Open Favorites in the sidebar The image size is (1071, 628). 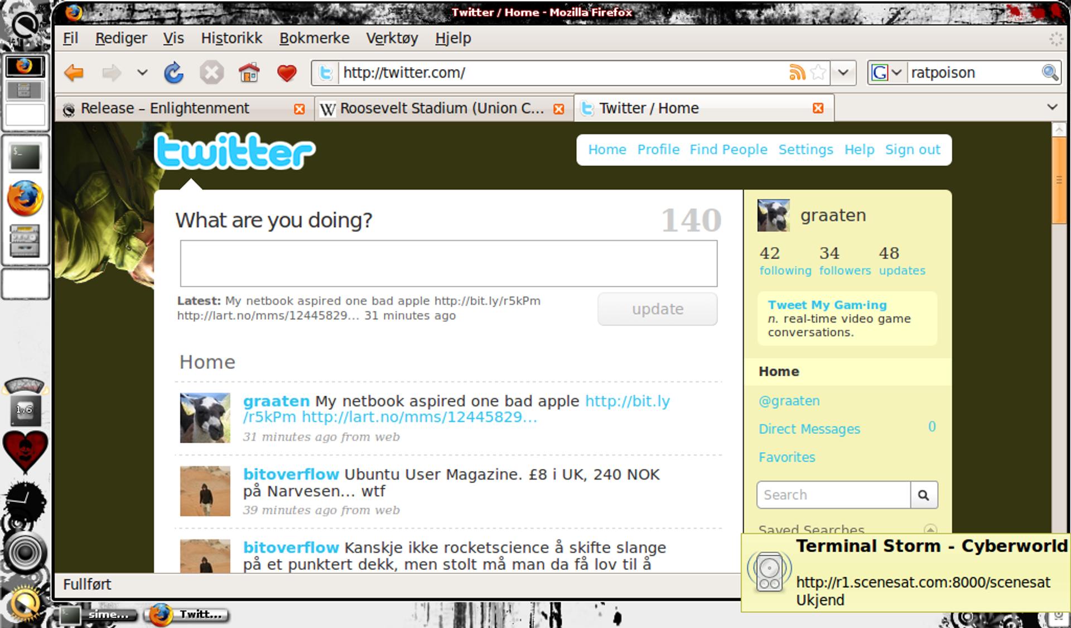pyautogui.click(x=787, y=457)
